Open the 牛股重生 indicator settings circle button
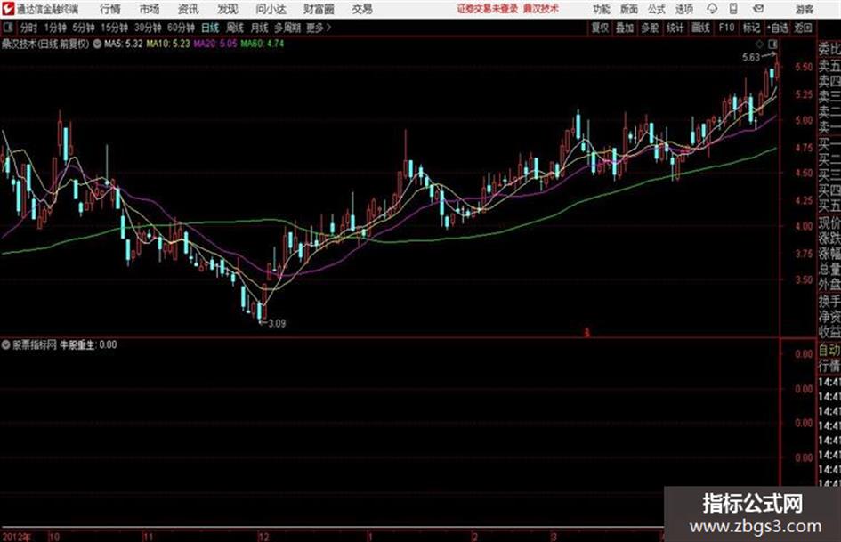The image size is (841, 542). [6, 344]
